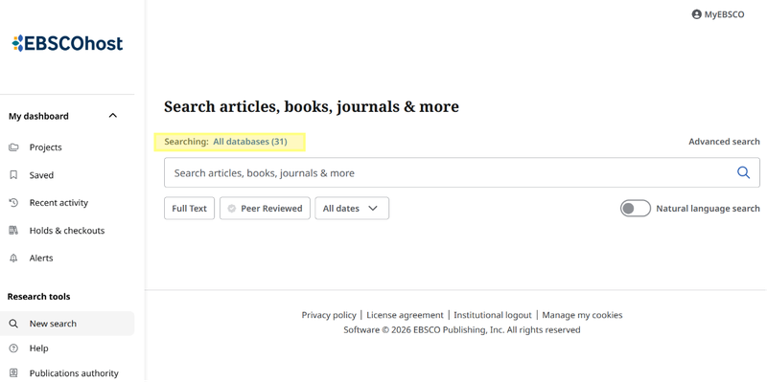Apply the Full Text filter button

tap(189, 208)
